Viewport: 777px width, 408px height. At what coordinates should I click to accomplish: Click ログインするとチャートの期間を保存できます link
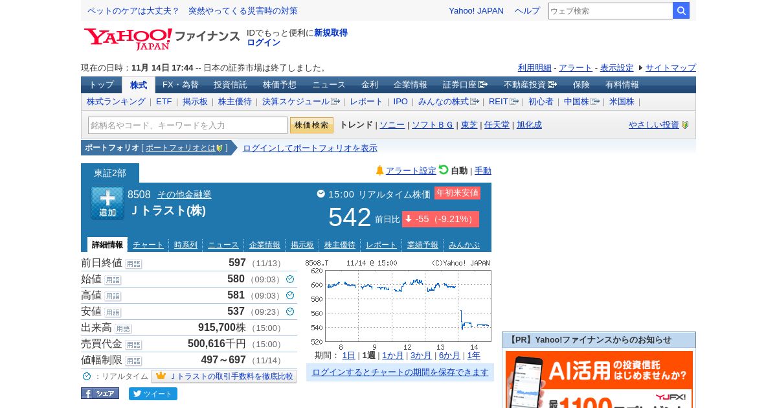pyautogui.click(x=400, y=372)
